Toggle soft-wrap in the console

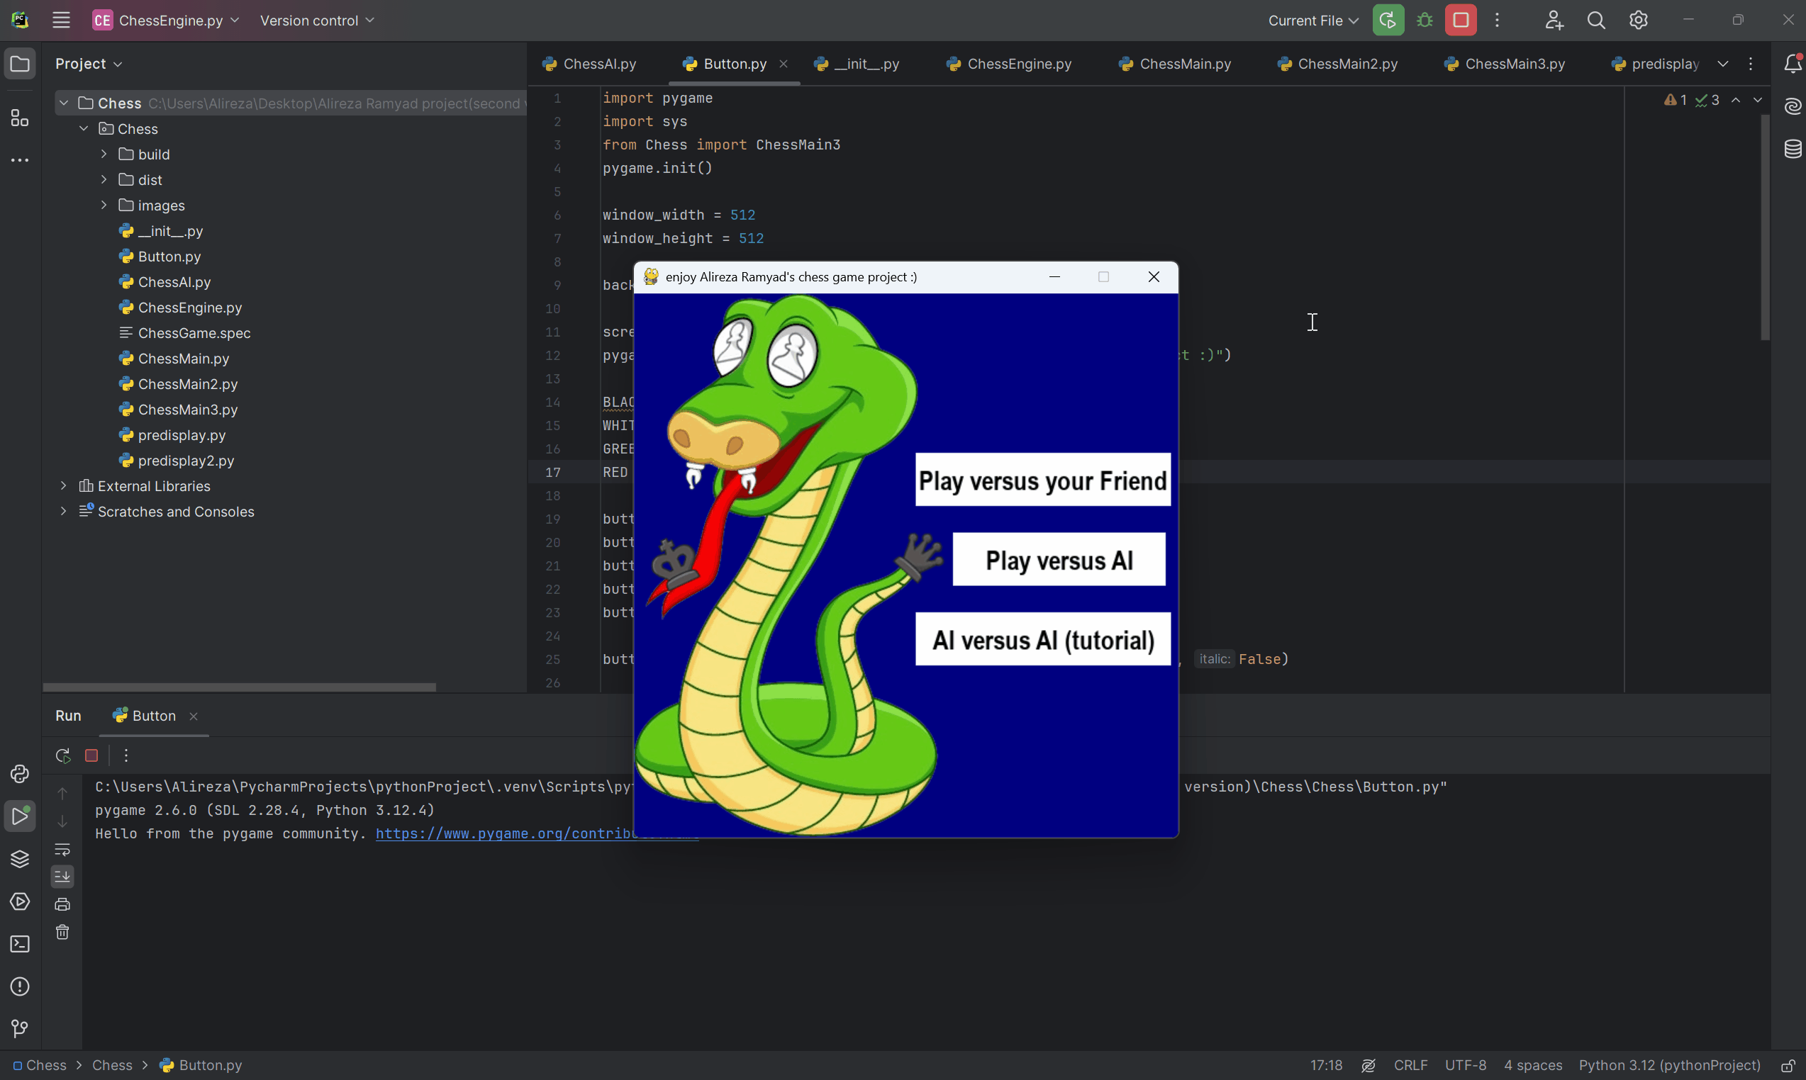click(62, 849)
